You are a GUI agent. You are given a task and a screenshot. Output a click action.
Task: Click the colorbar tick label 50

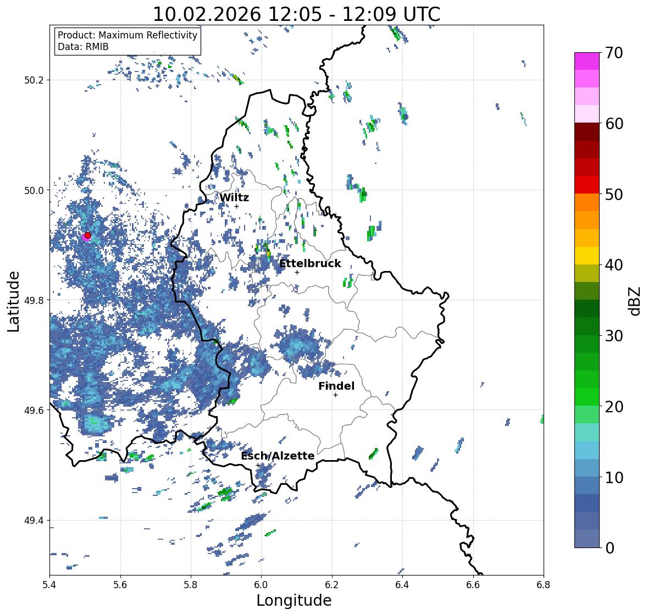[614, 194]
